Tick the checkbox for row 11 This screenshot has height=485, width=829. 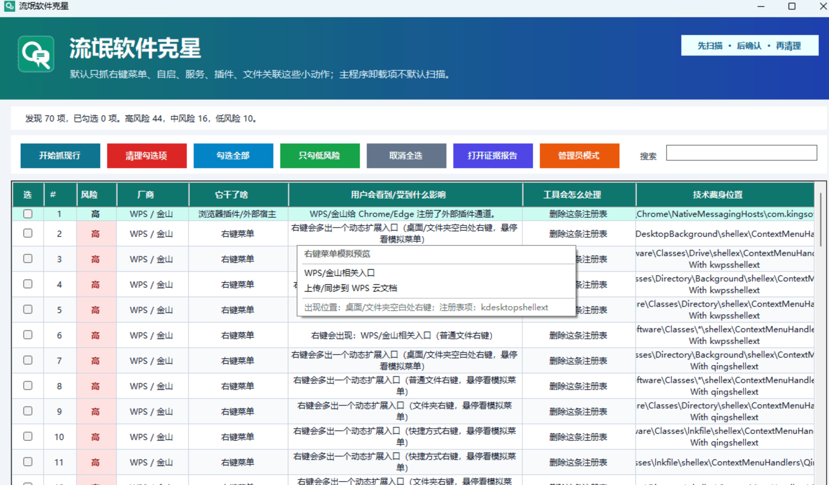pyautogui.click(x=28, y=462)
